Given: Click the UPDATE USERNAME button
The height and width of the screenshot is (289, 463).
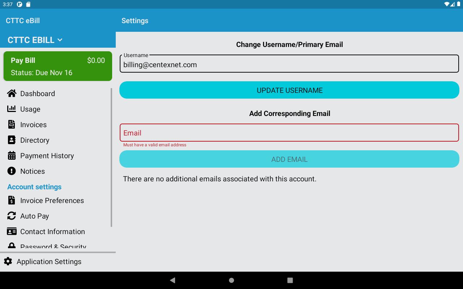Looking at the screenshot, I should pyautogui.click(x=289, y=90).
